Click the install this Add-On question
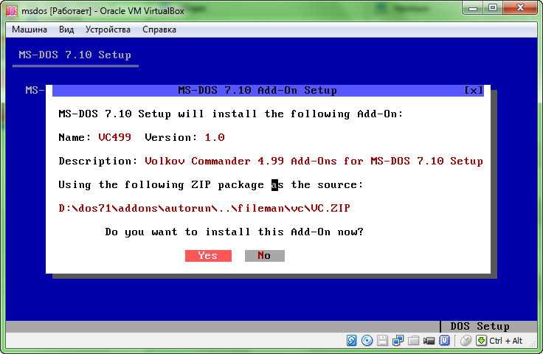Image resolution: width=543 pixels, height=354 pixels. pos(234,232)
